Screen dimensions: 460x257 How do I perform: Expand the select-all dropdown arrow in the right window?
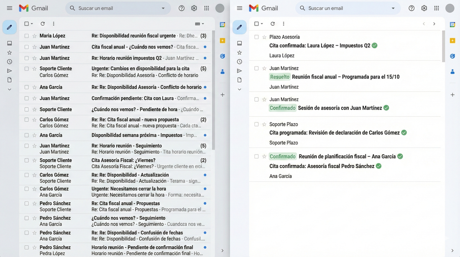(262, 24)
